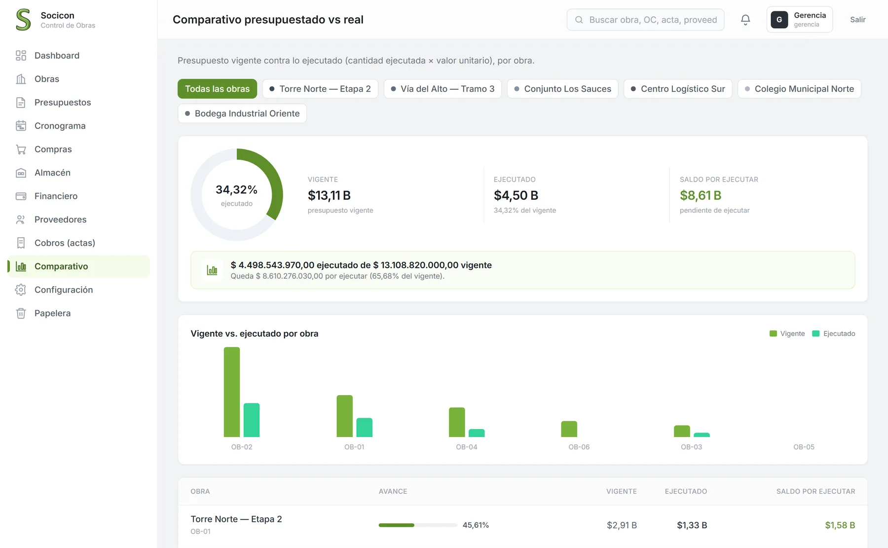This screenshot has height=548, width=888.
Task: Click the Cronograma calendar icon
Action: pyautogui.click(x=21, y=126)
